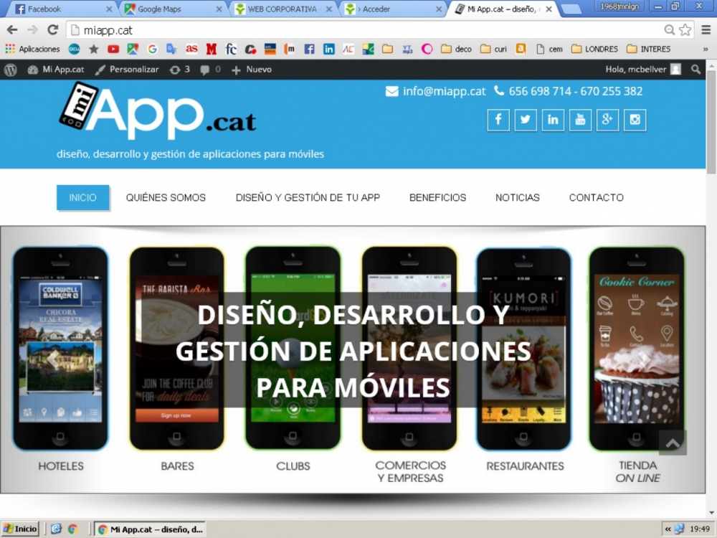This screenshot has width=717, height=538.
Task: Click the admin bar search magnifier icon
Action: click(x=695, y=70)
